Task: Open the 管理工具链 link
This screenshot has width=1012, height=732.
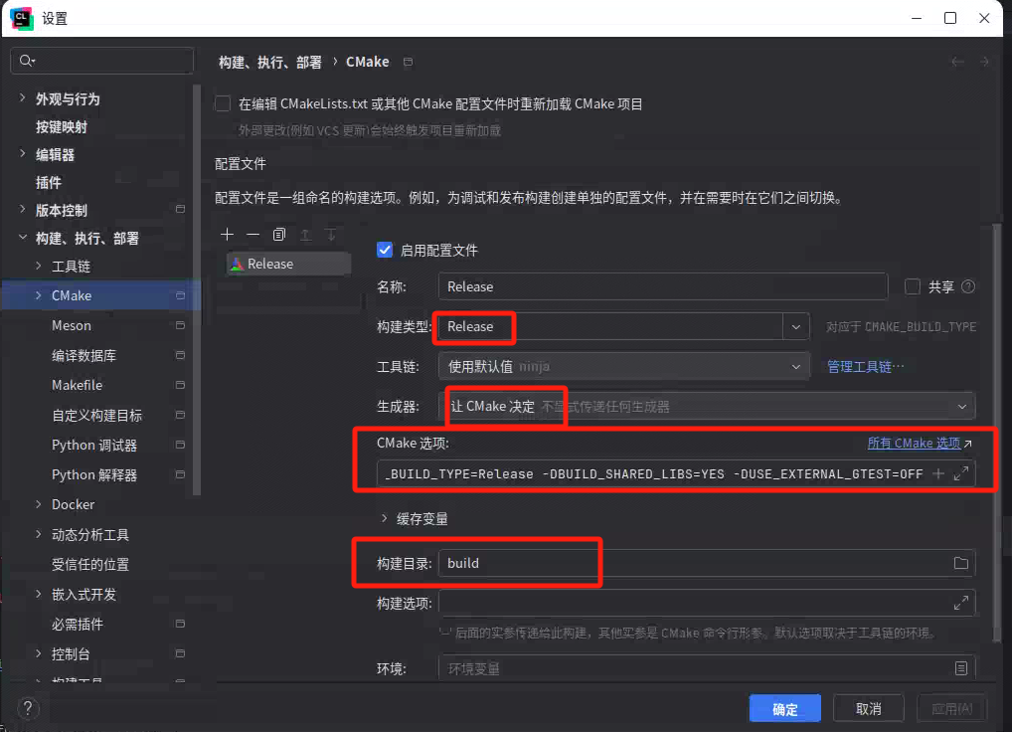Action: (866, 367)
